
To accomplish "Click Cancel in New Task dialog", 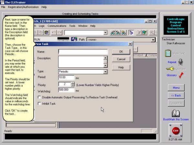I will point(121,59).
